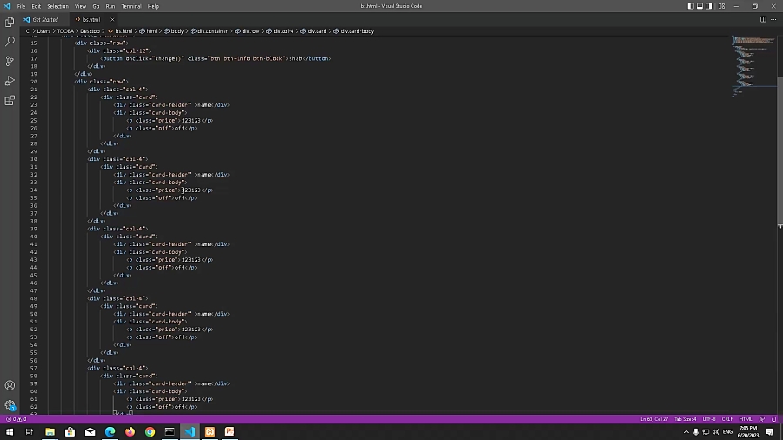
Task: Switch to the Get Started tab
Action: tap(44, 19)
